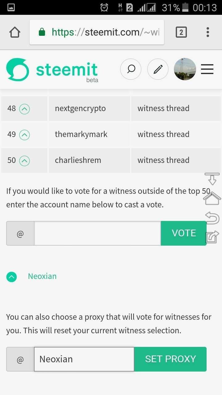Open the browser tab switcher showing 2

(181, 32)
